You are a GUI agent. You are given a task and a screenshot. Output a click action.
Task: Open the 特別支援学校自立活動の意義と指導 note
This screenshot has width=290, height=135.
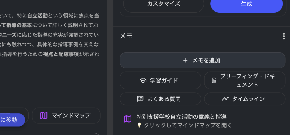pos(182,117)
